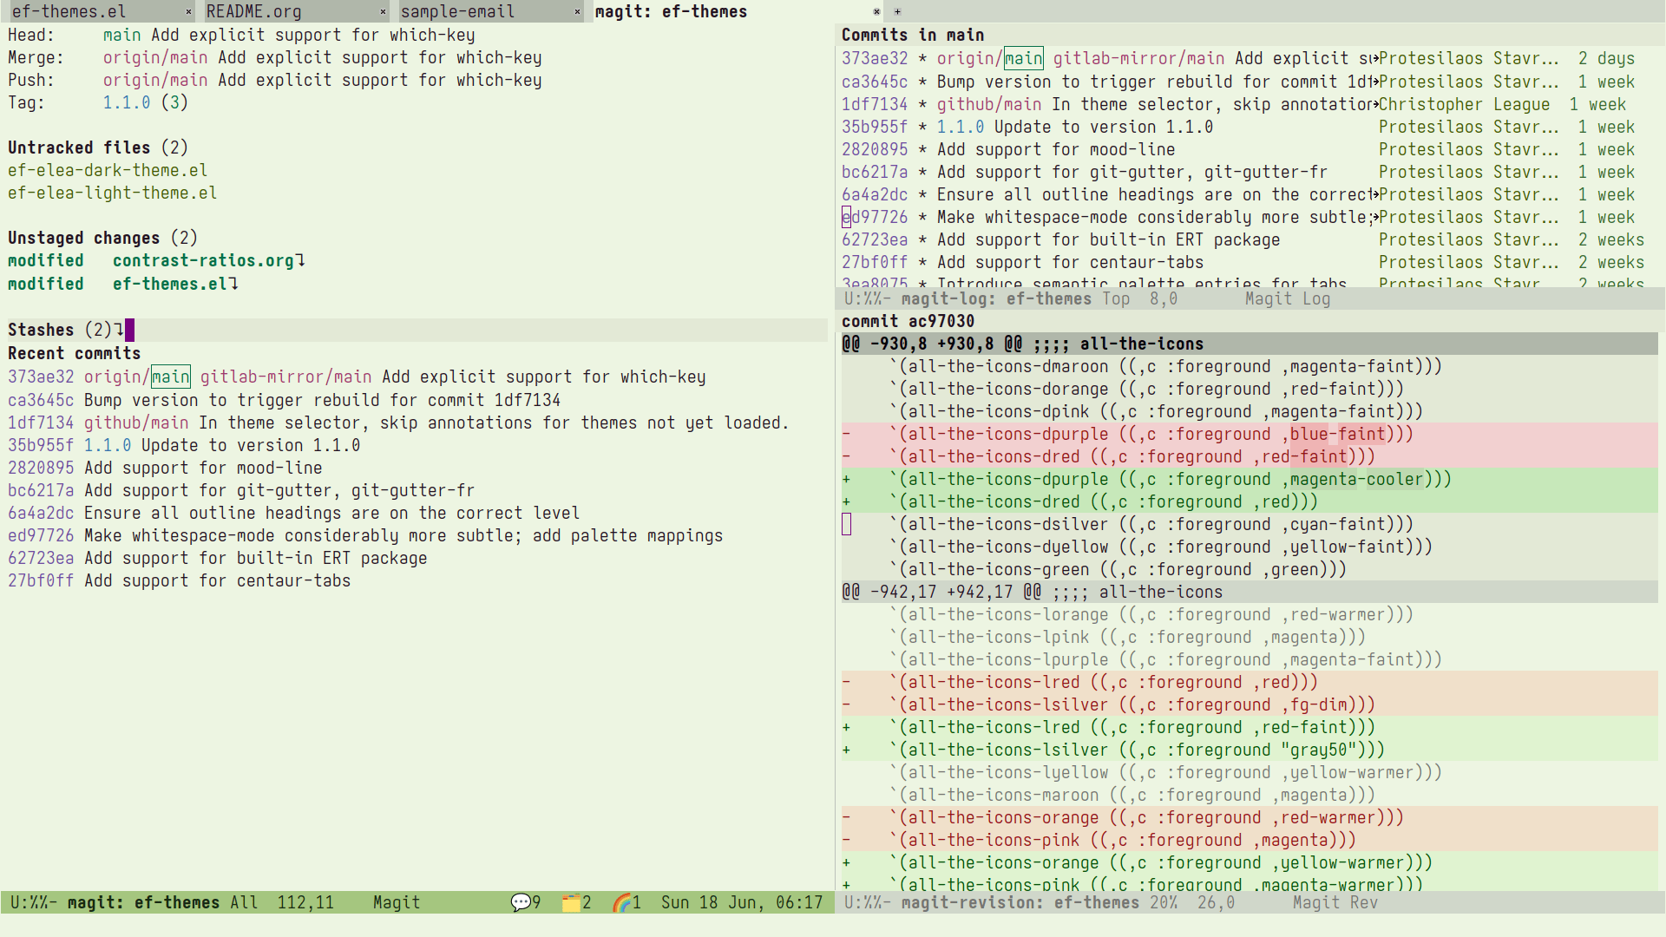1666x937 pixels.
Task: Collapse the Recent commits section heading
Action: point(74,353)
